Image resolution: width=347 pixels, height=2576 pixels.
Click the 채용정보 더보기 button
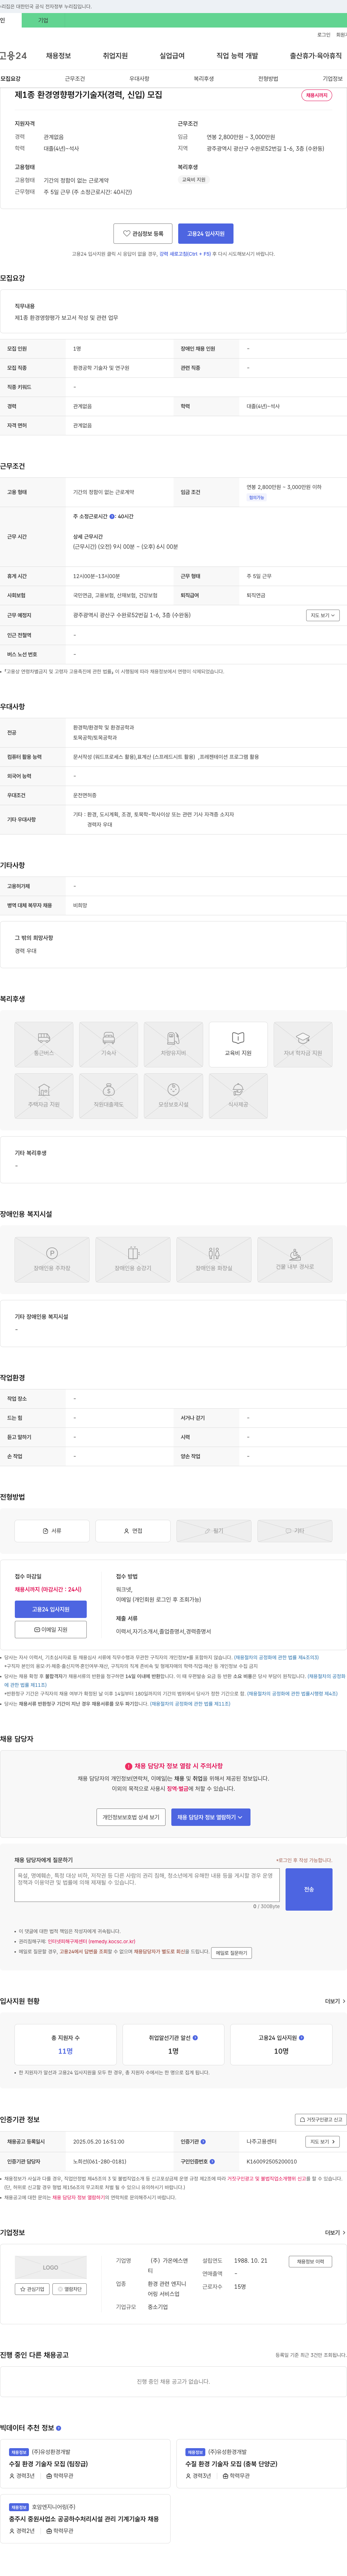[x=310, y=2261]
